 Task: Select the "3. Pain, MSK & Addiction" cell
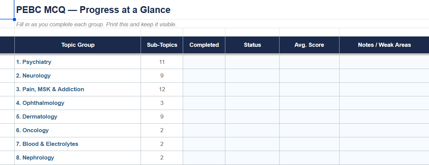click(x=78, y=90)
